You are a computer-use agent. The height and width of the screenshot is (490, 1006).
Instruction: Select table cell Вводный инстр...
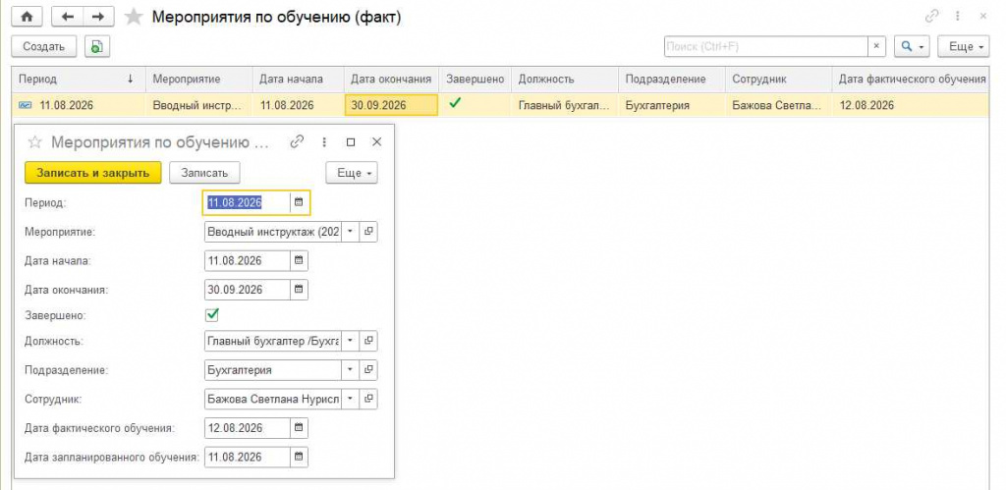pyautogui.click(x=198, y=105)
